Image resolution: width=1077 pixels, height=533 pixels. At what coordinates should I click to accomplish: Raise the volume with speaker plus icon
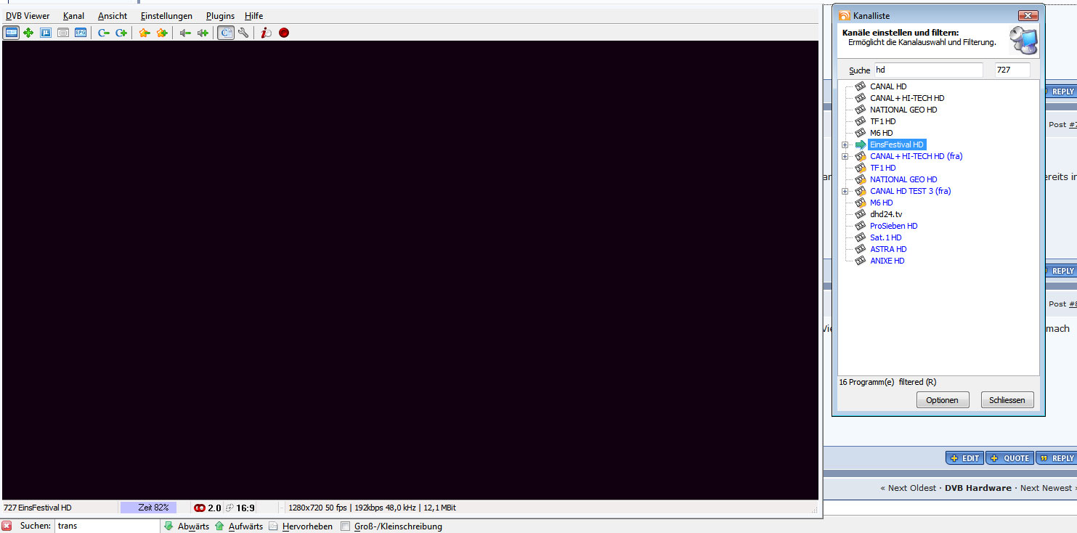pyautogui.click(x=203, y=33)
